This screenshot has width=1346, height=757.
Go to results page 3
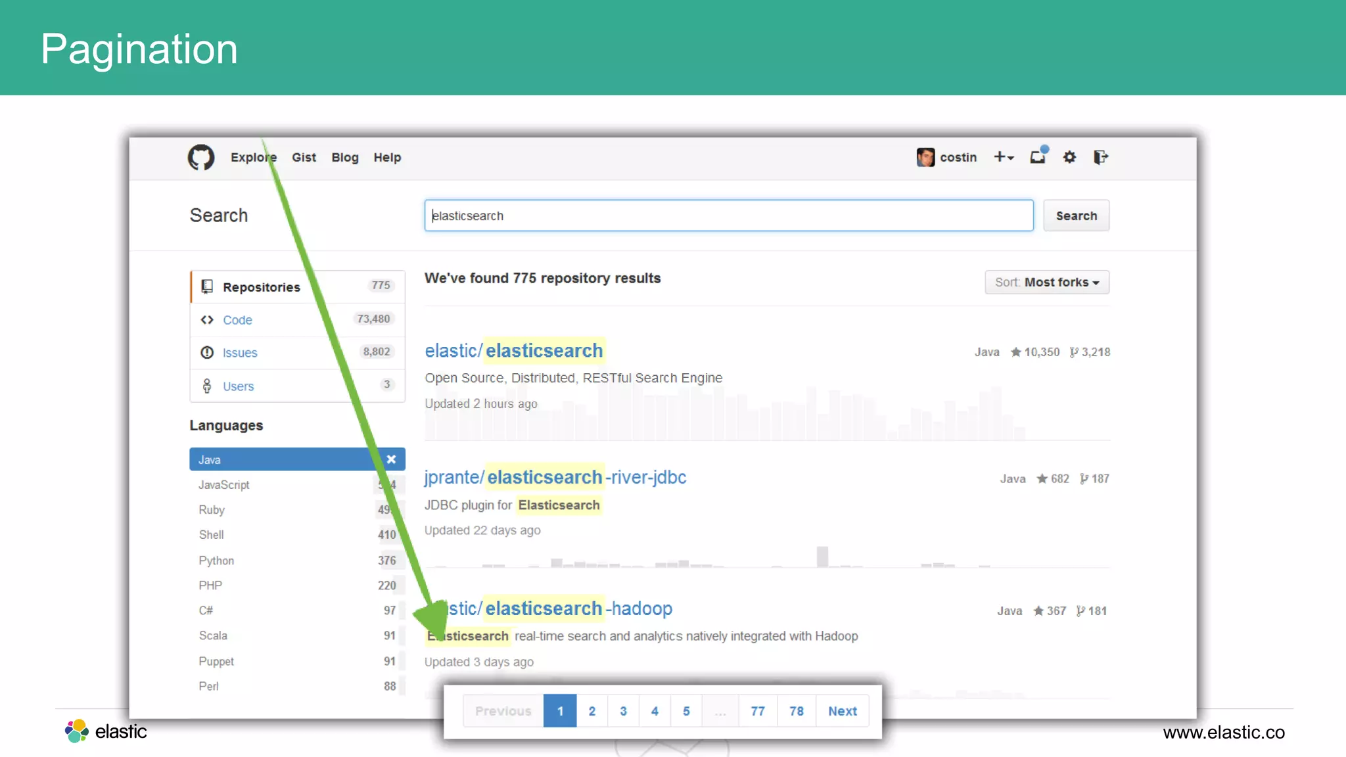(624, 711)
